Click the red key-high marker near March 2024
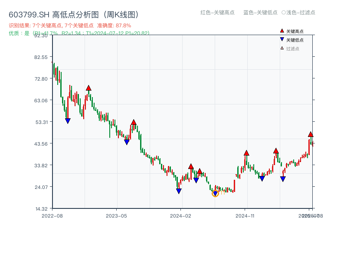This screenshot has width=347, height=260. coord(191,166)
